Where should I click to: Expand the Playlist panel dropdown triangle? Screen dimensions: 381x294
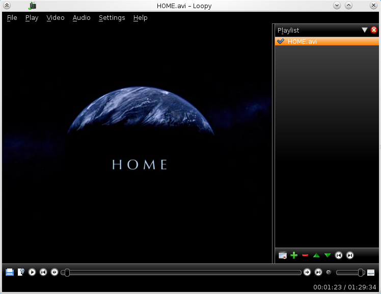[x=364, y=30]
